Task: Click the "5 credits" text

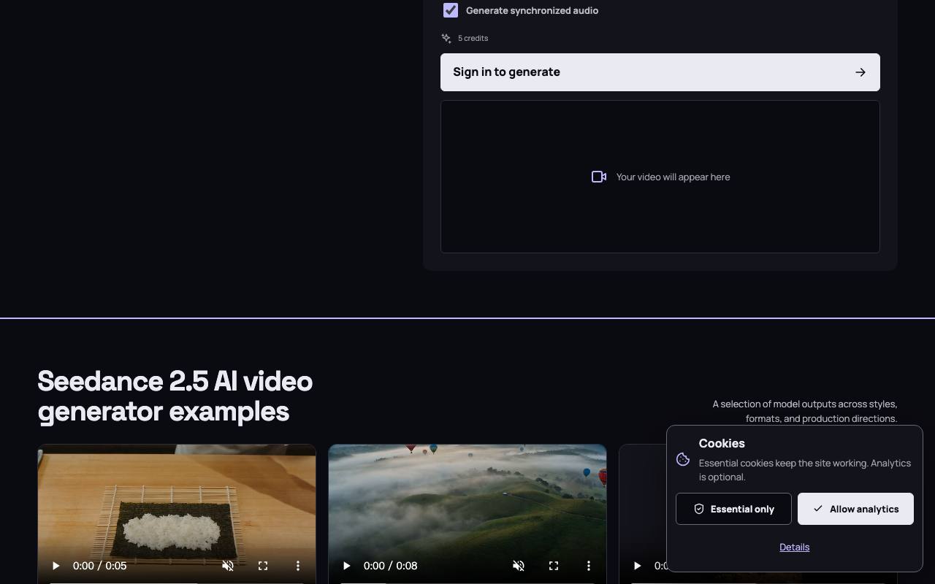Action: (x=473, y=38)
